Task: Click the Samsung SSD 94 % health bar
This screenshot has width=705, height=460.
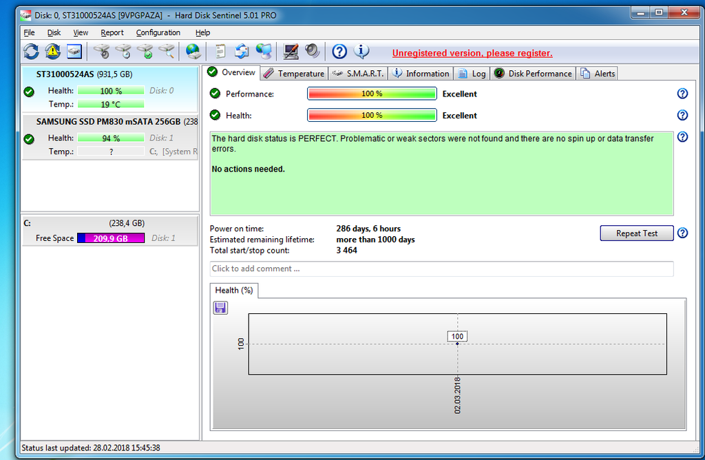Action: coord(111,138)
